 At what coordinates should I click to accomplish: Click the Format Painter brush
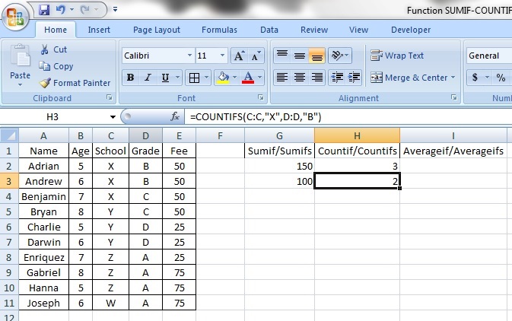46,83
